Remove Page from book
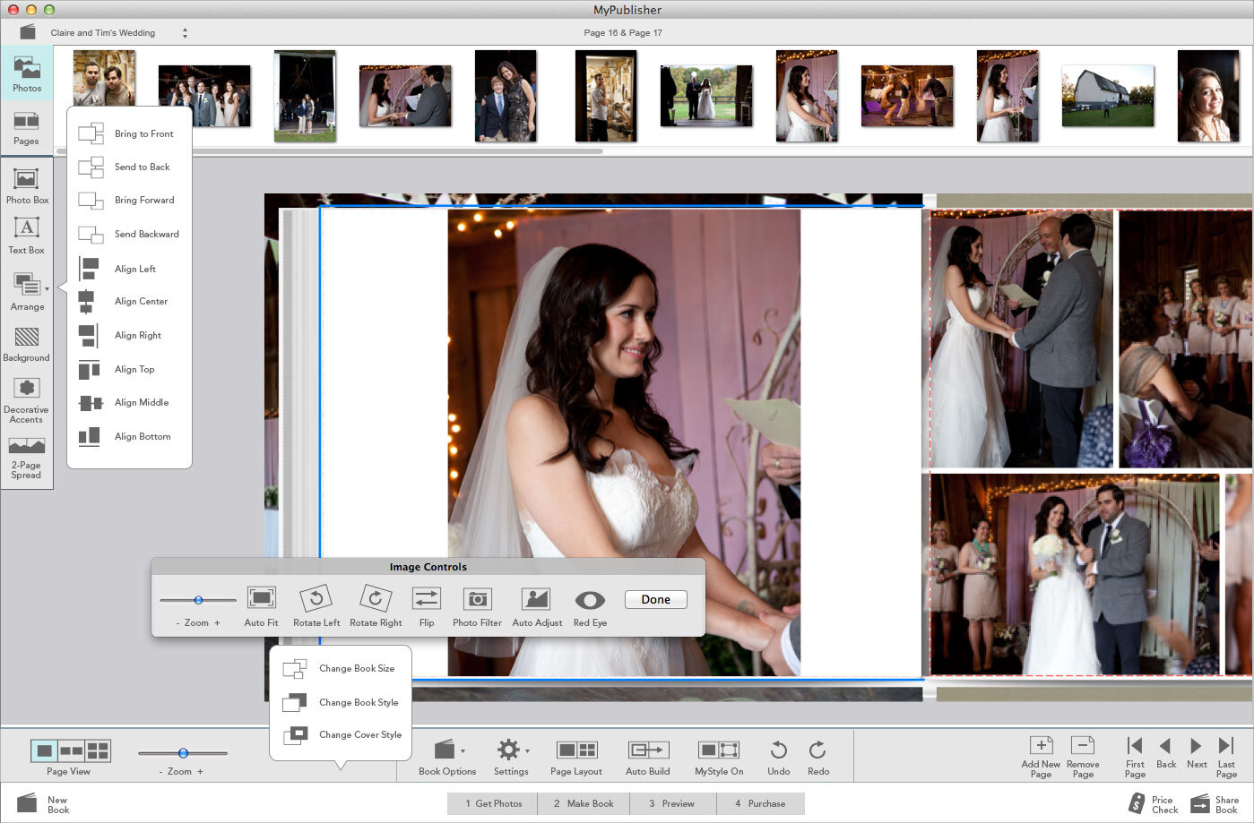Screen dimensions: 1254x823 click(x=1083, y=757)
